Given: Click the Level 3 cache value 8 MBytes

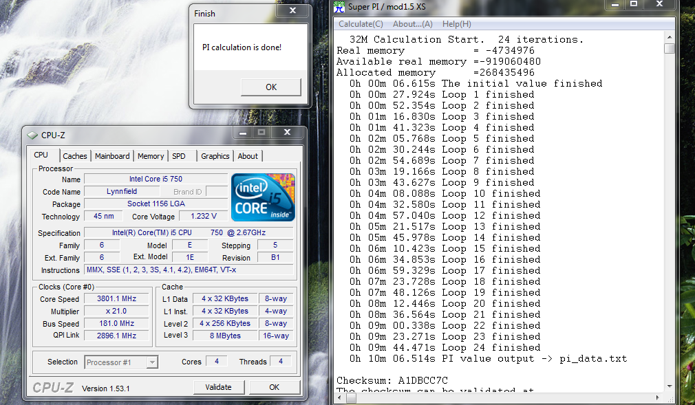Looking at the screenshot, I should click(225, 336).
